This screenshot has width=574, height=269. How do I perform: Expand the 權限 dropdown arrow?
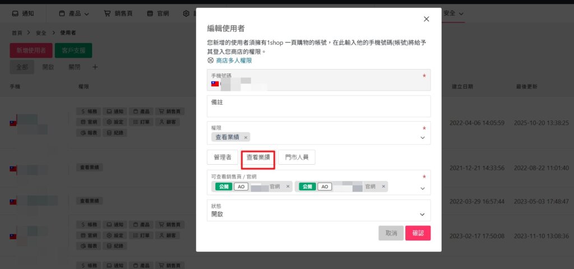[x=423, y=137]
